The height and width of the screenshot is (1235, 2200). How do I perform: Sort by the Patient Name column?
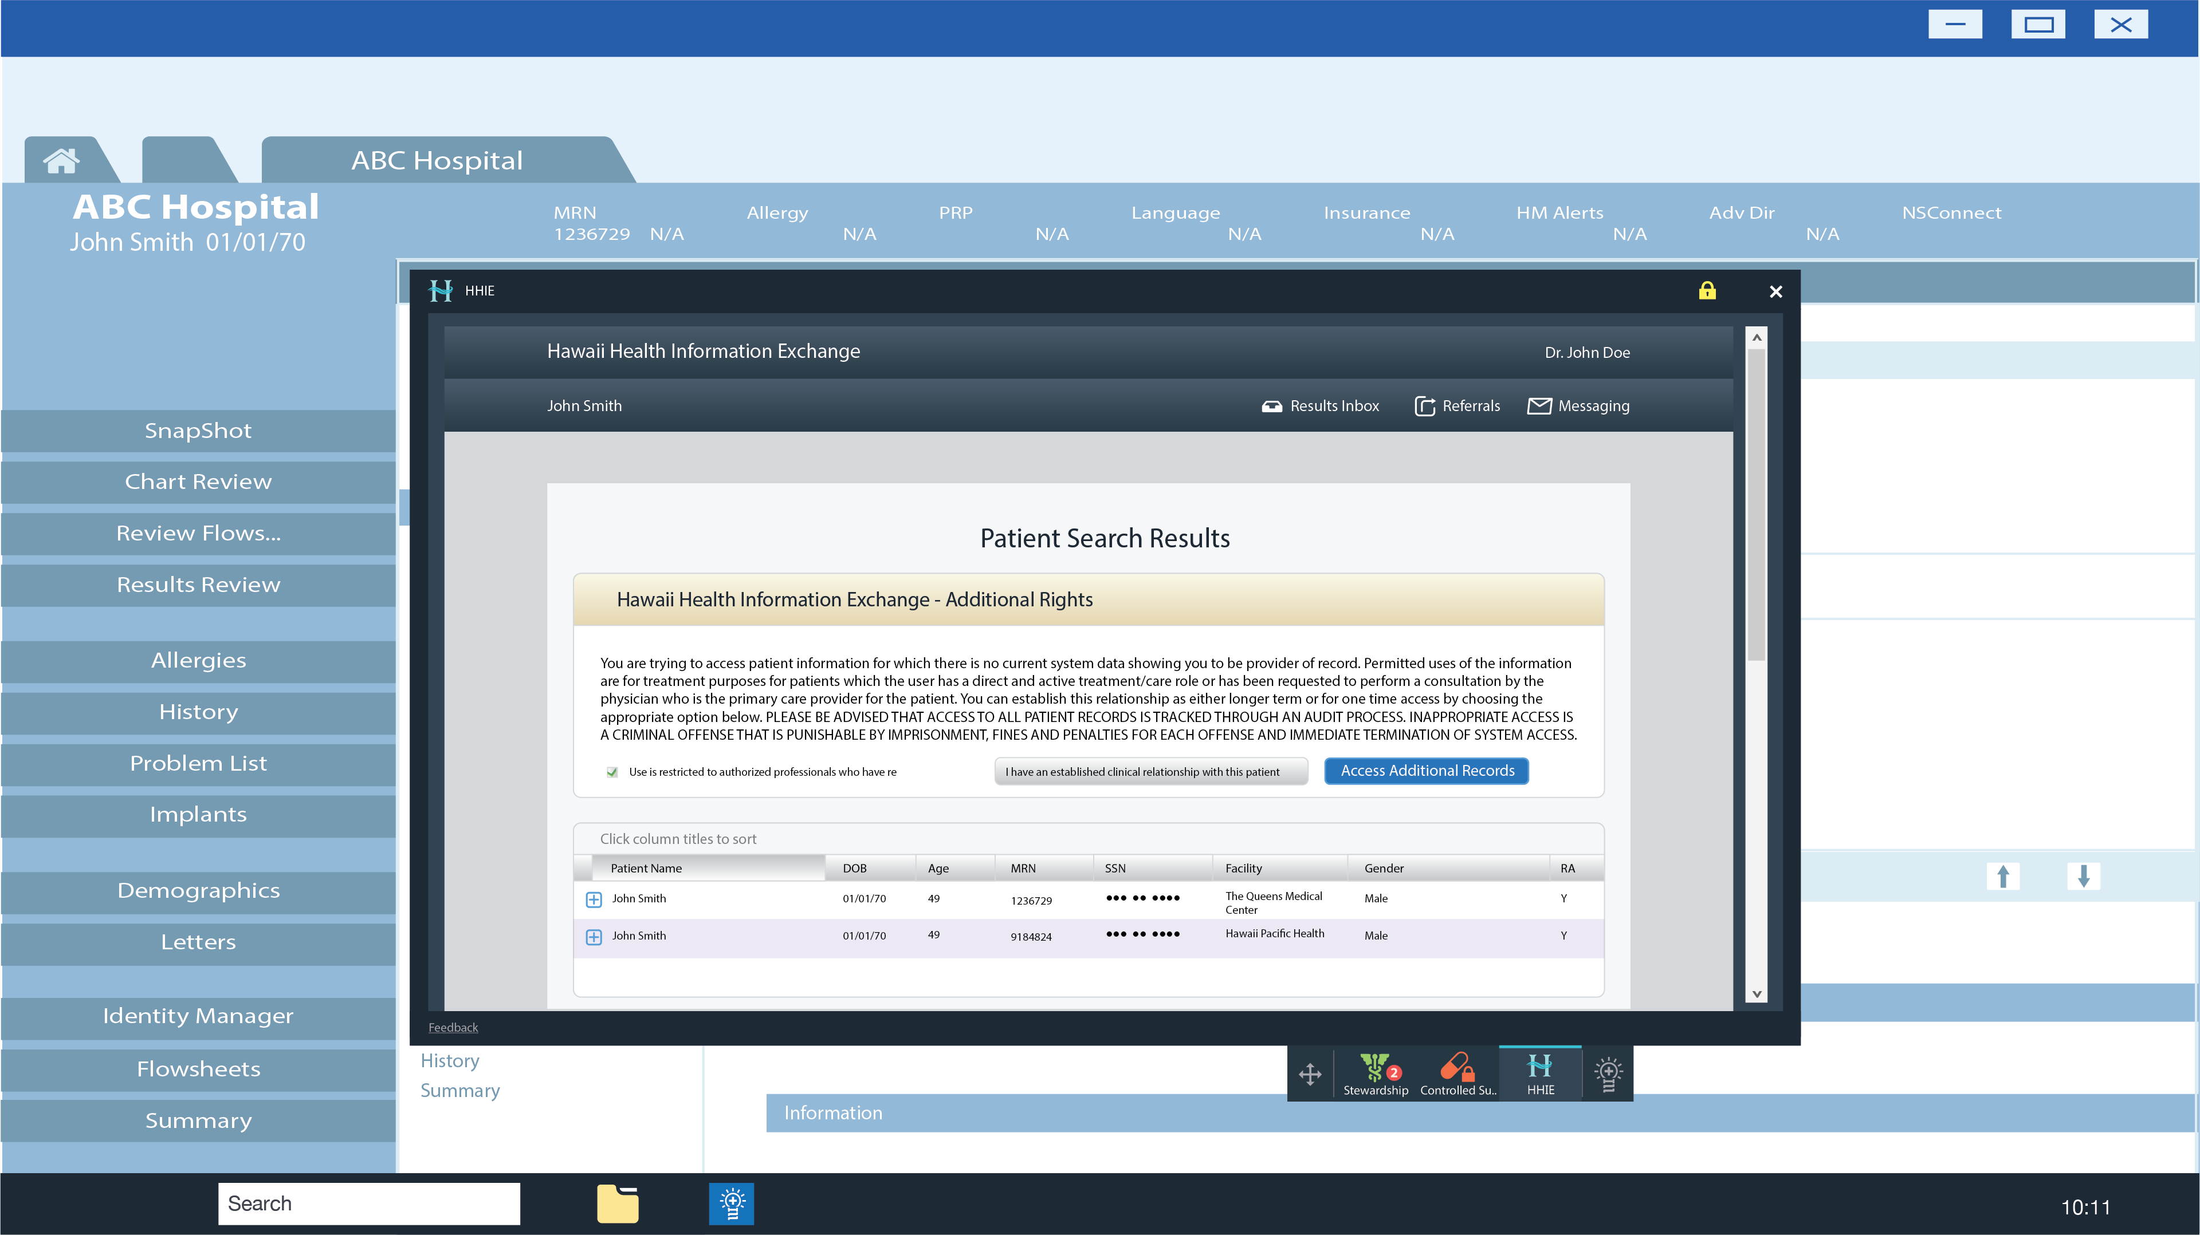tap(646, 868)
